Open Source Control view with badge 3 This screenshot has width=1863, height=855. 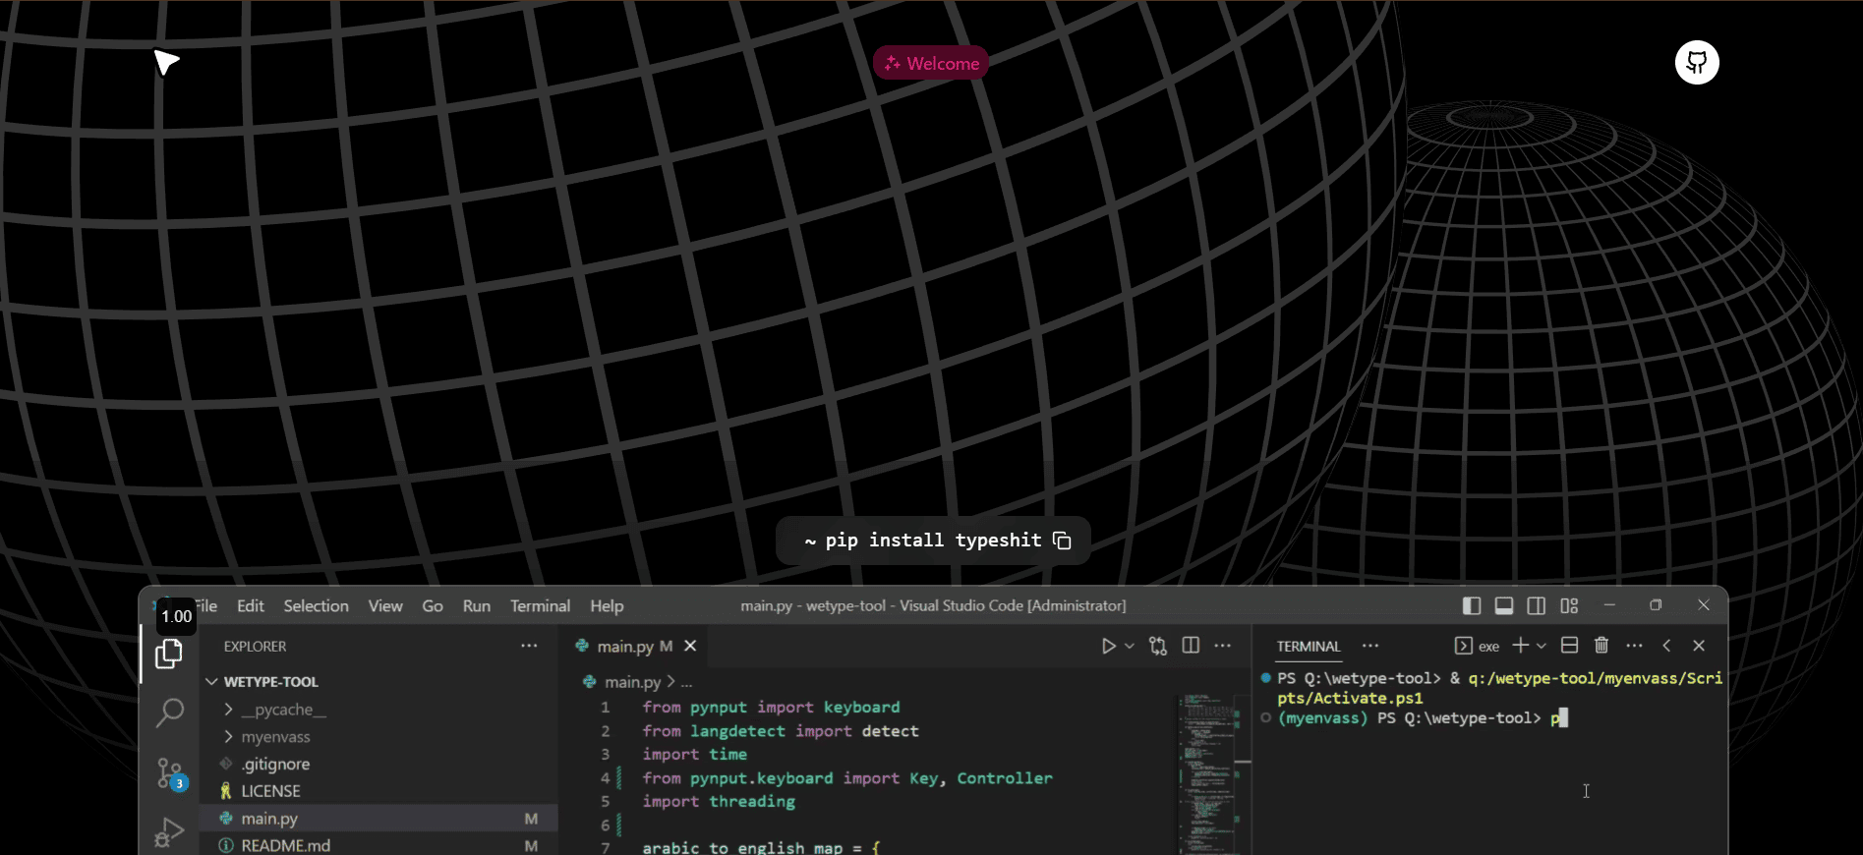[x=171, y=773]
